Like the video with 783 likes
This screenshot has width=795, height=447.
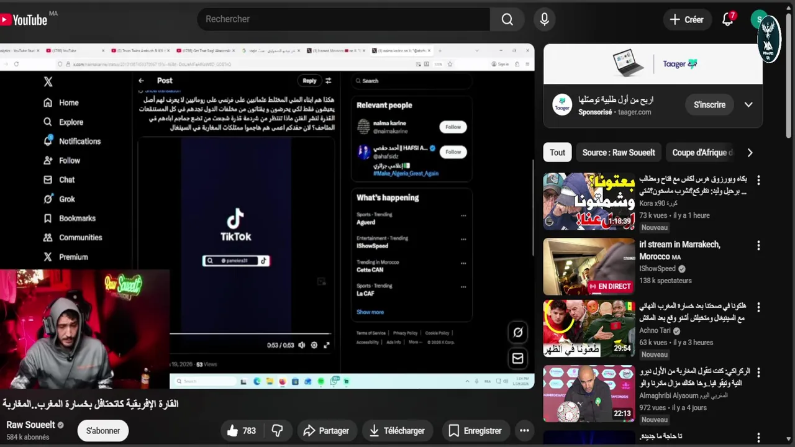pyautogui.click(x=242, y=430)
